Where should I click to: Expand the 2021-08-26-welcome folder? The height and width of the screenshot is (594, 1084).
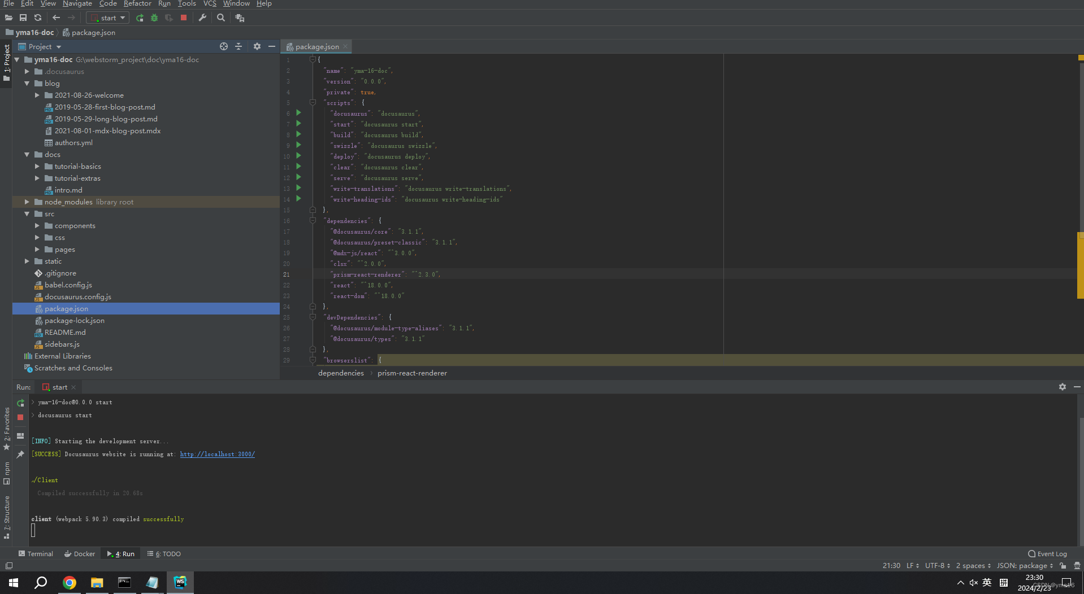(x=37, y=95)
